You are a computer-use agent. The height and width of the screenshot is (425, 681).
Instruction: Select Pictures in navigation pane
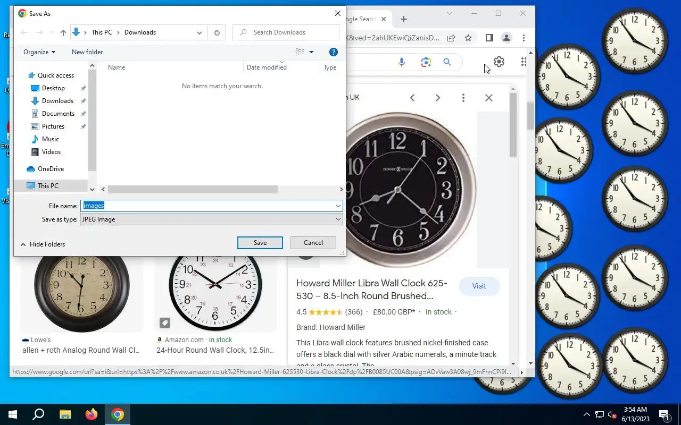53,126
